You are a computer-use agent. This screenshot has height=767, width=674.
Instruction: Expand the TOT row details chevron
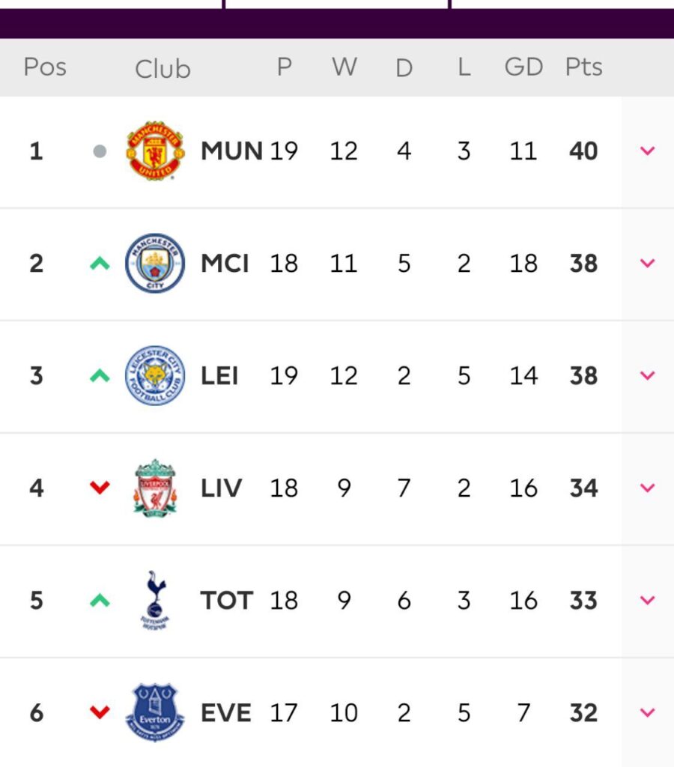[647, 600]
